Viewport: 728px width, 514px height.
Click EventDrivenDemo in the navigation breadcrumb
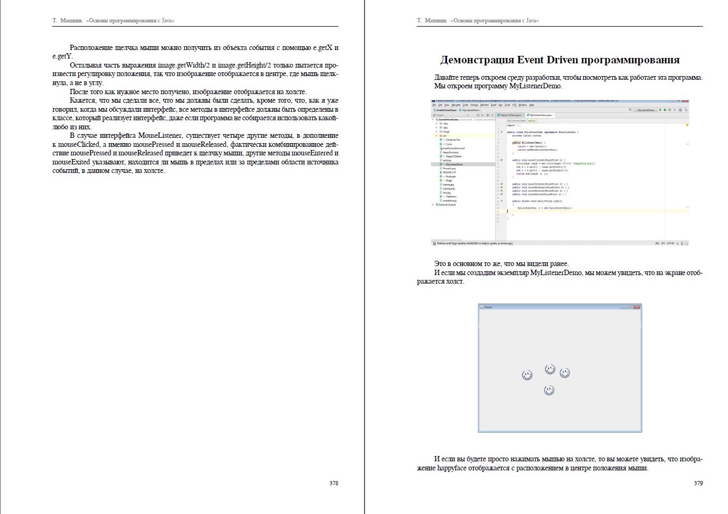point(446,110)
